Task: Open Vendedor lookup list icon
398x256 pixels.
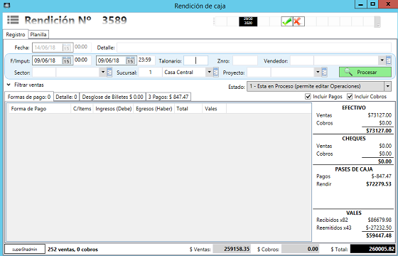Action: pos(388,60)
